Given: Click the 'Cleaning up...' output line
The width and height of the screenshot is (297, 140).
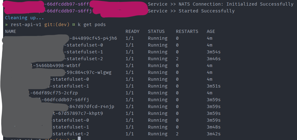Looking at the screenshot, I should pos(24,18).
